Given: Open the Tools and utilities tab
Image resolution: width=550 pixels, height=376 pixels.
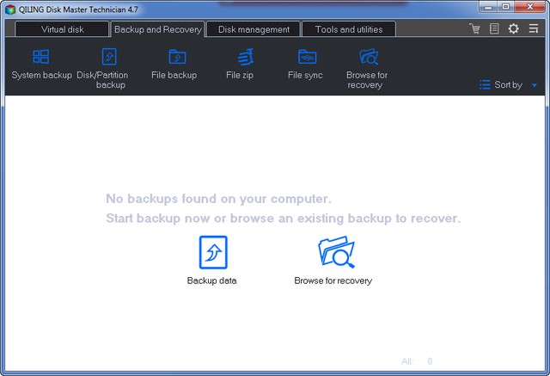Looking at the screenshot, I should click(x=349, y=29).
